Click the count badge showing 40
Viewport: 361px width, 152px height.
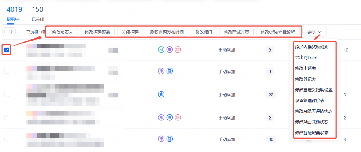(271, 139)
